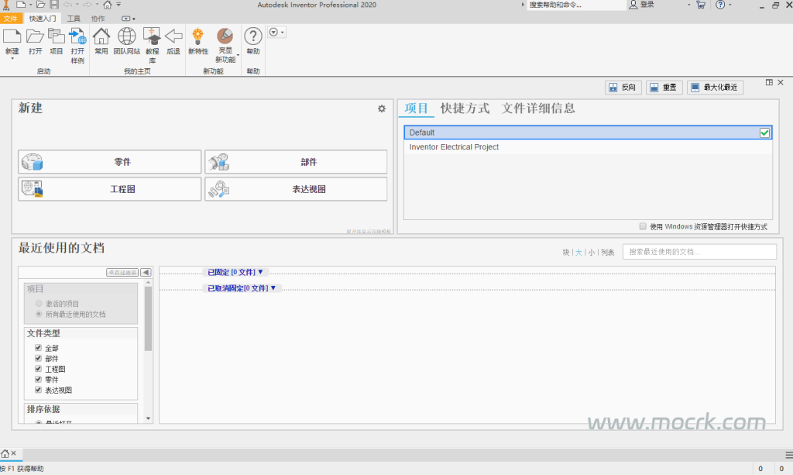
Task: Toggle the 工程图 file type checkbox
Action: coord(38,370)
